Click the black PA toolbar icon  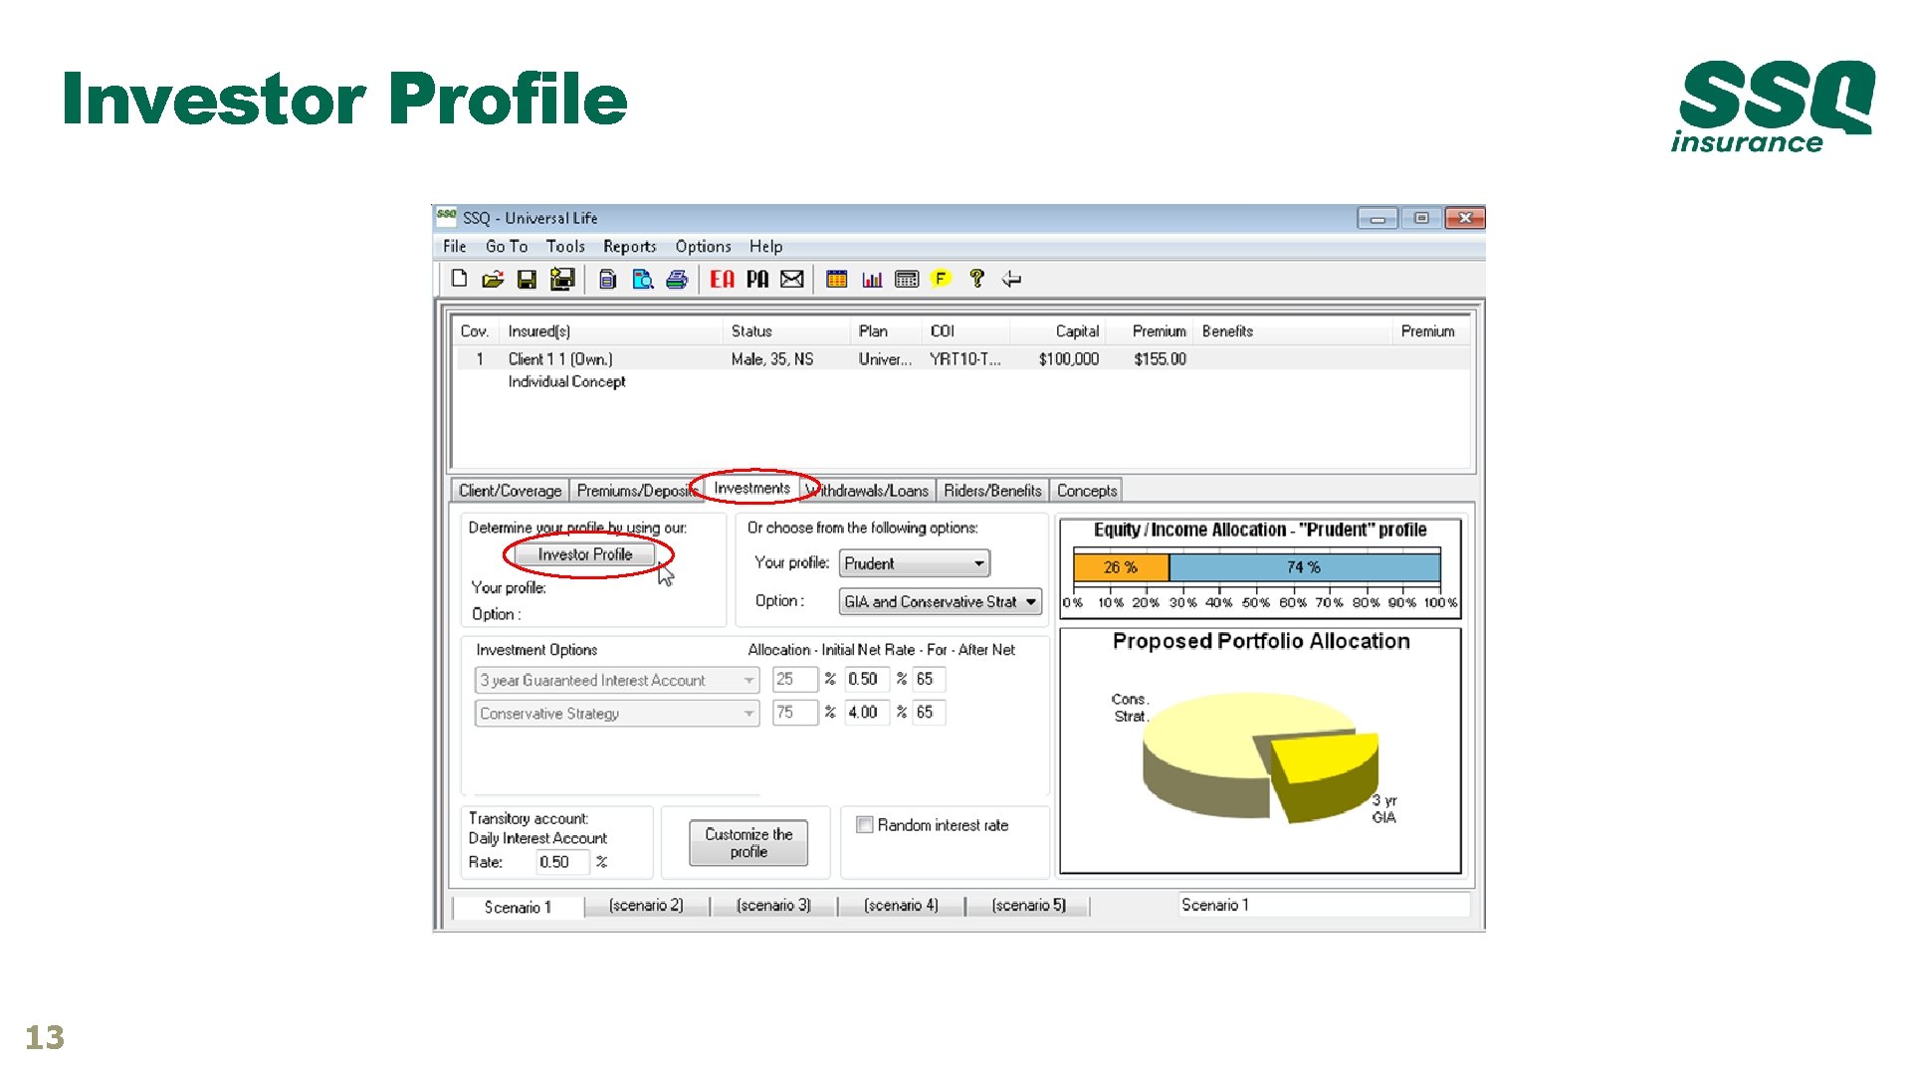[x=757, y=280]
